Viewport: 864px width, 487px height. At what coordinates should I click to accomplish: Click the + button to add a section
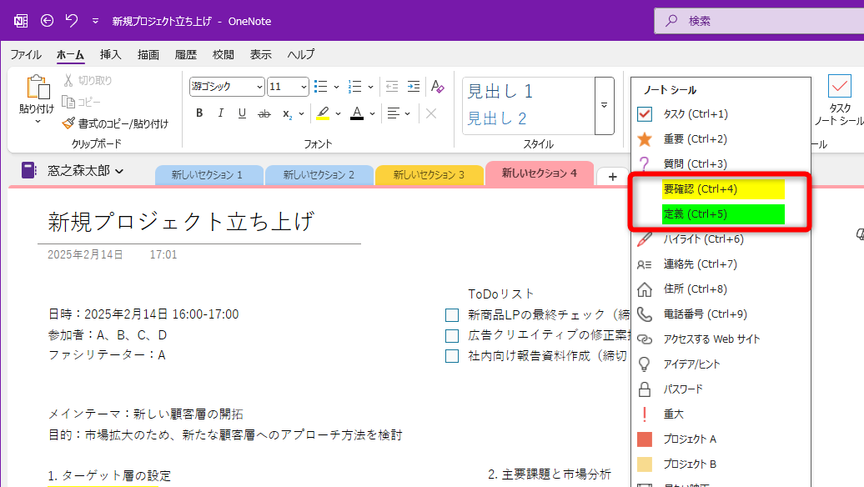coord(613,176)
